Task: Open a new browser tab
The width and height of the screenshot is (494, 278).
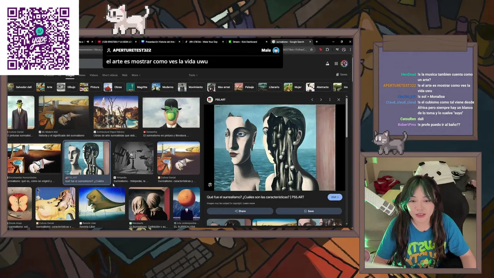Action: 317,42
